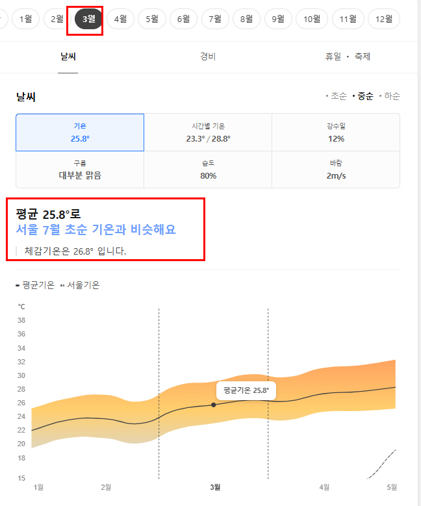Click the 2월 label on chart axis

[106, 487]
